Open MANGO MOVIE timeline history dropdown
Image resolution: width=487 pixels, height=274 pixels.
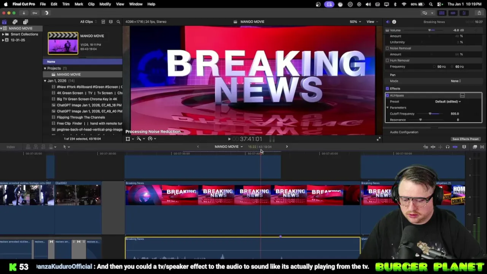[228, 147]
